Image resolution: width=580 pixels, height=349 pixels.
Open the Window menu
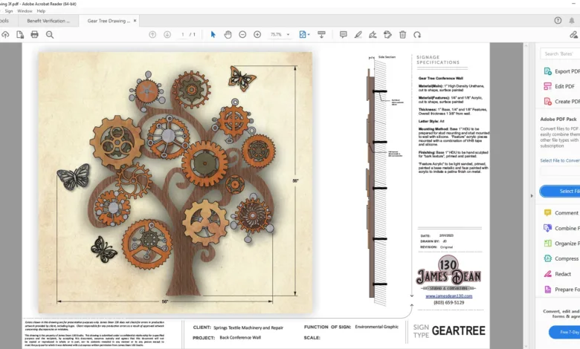[25, 11]
